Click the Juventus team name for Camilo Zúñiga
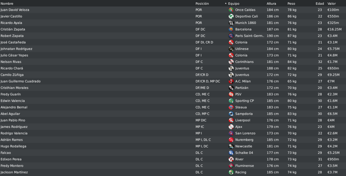 242,75
